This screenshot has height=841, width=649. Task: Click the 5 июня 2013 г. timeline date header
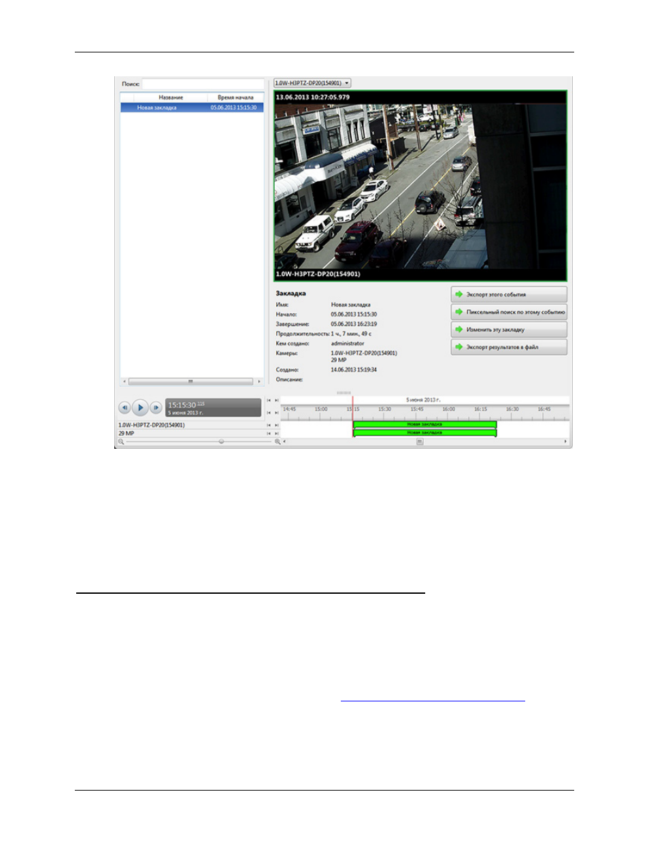click(423, 400)
